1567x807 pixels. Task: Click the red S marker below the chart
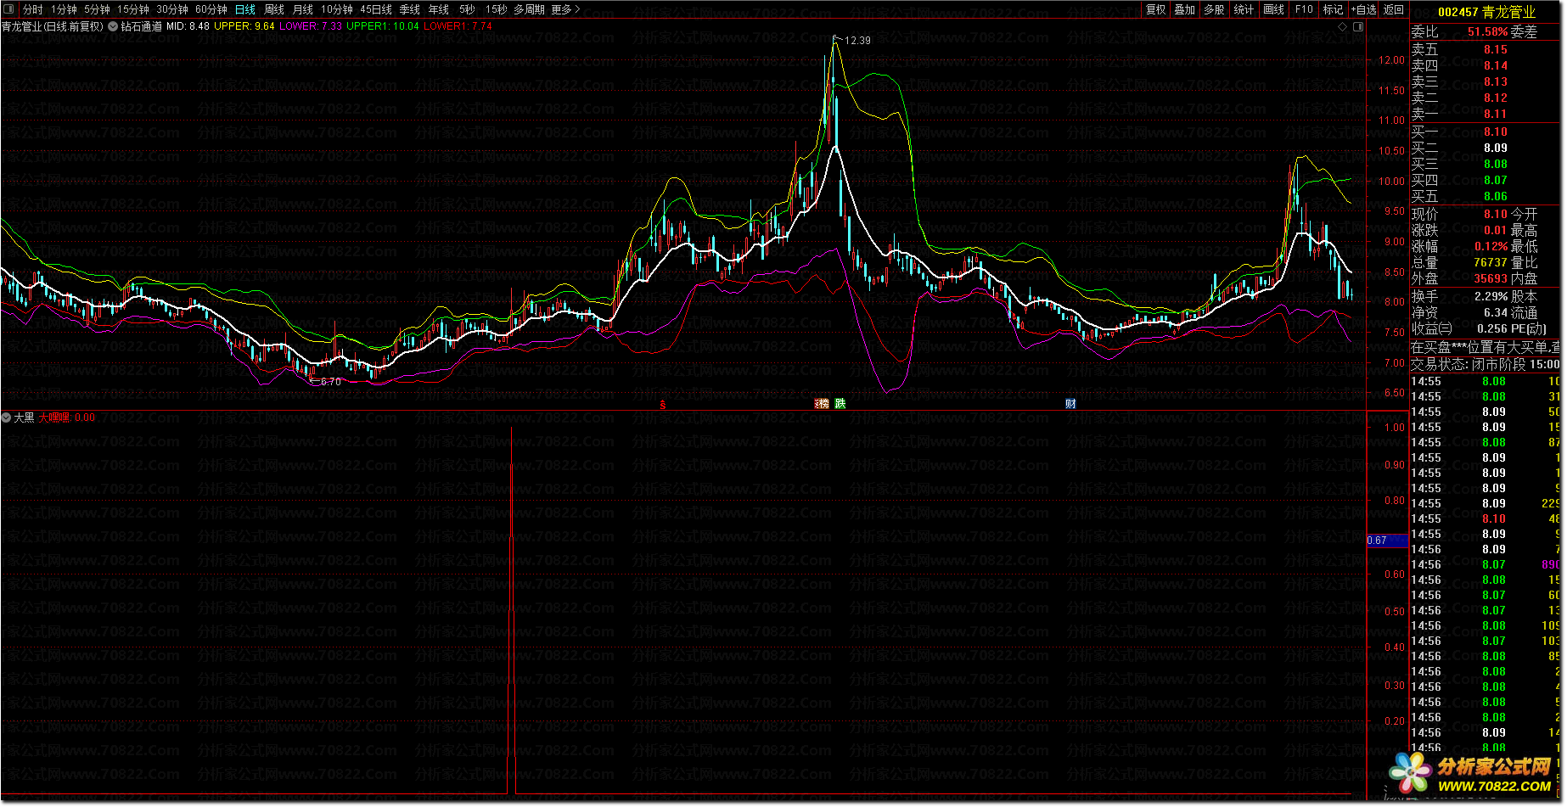(x=663, y=404)
